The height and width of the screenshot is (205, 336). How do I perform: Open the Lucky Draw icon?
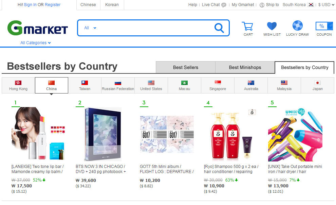[x=297, y=26]
